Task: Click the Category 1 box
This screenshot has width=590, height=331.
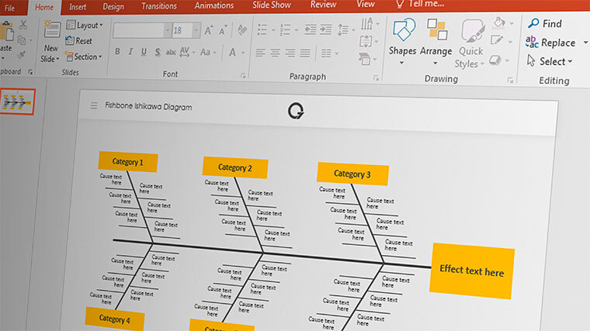Action: [x=128, y=162]
